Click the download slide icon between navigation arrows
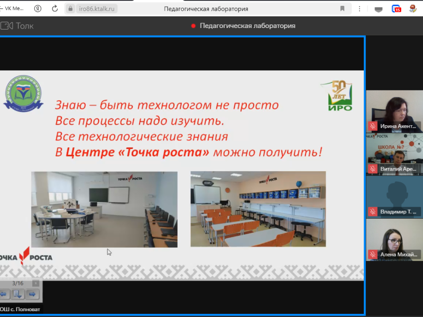The height and width of the screenshot is (317, 423). point(17,293)
